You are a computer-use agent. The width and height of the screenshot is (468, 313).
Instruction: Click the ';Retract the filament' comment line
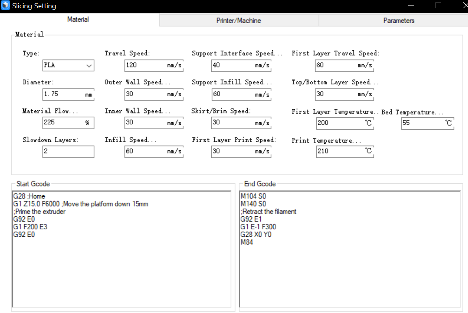coord(268,212)
